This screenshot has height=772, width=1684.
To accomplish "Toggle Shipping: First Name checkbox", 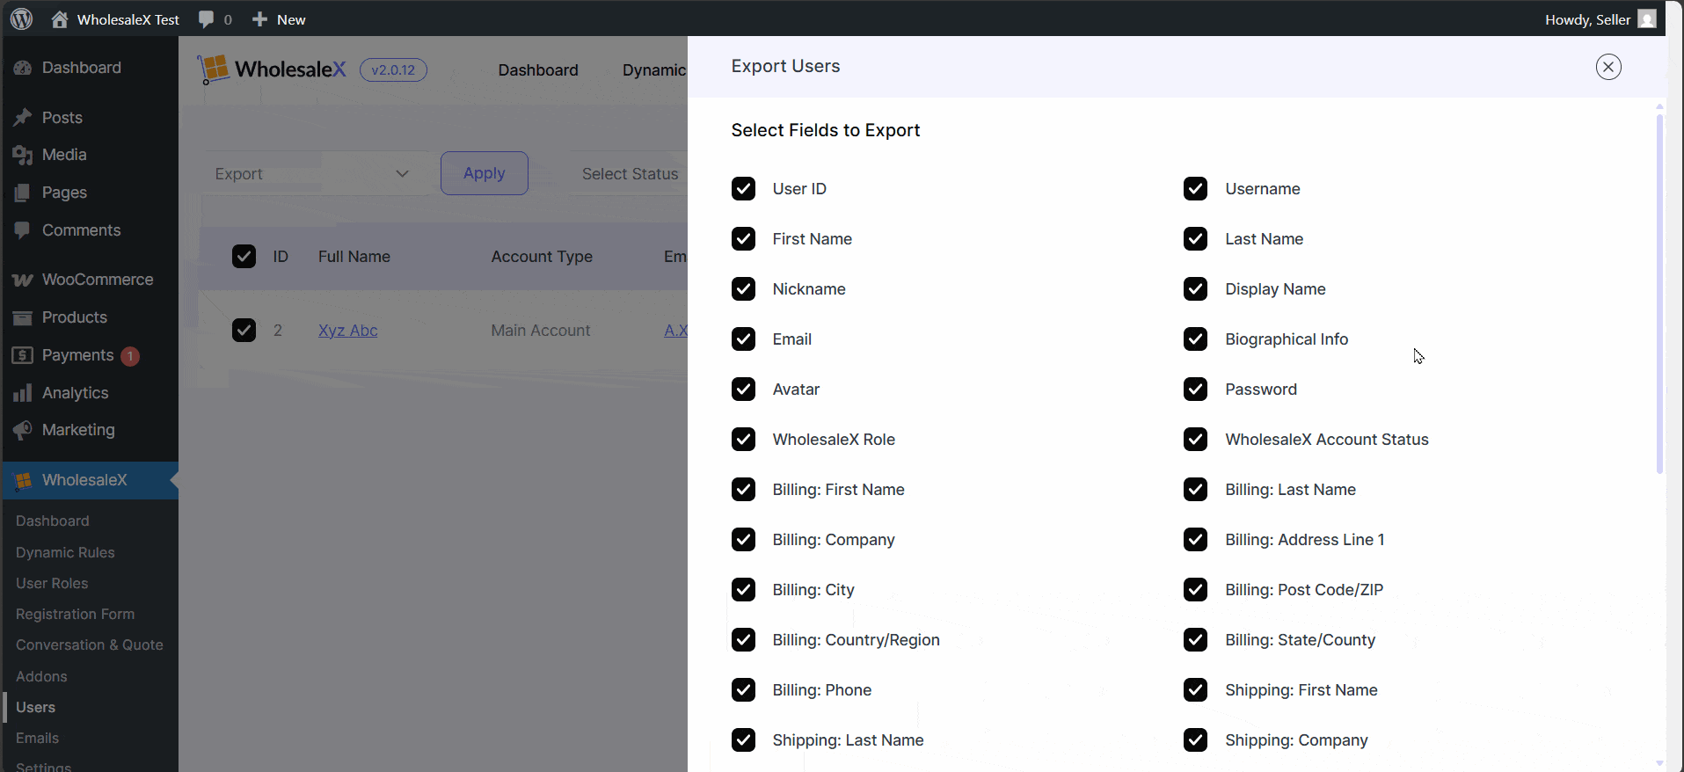I will click(1195, 690).
